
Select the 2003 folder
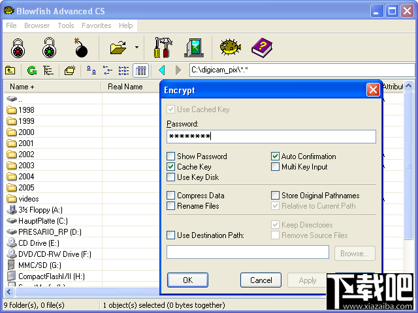(x=20, y=166)
